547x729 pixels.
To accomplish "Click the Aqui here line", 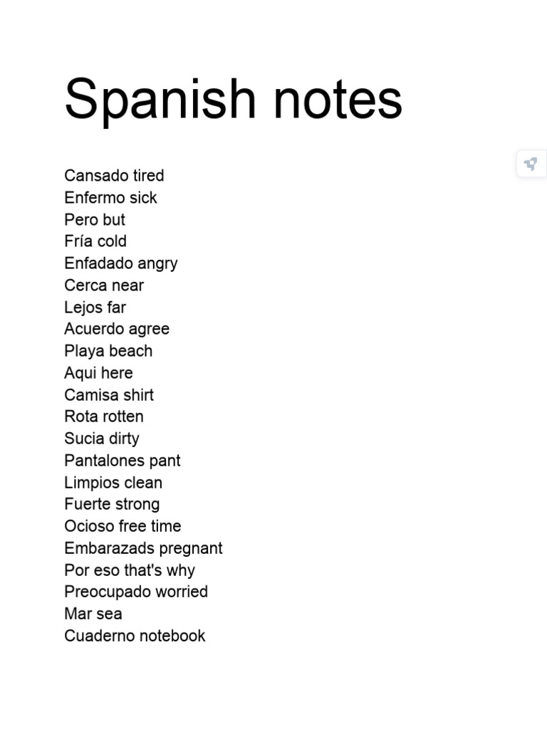I will (98, 373).
